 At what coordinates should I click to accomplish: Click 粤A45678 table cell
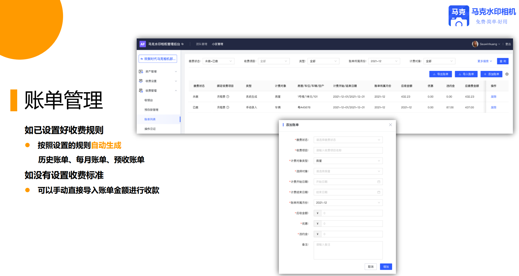click(x=304, y=107)
